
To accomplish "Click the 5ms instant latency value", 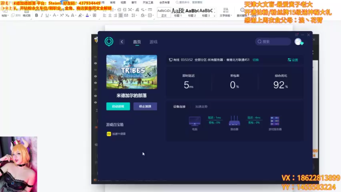I will pos(188,85).
